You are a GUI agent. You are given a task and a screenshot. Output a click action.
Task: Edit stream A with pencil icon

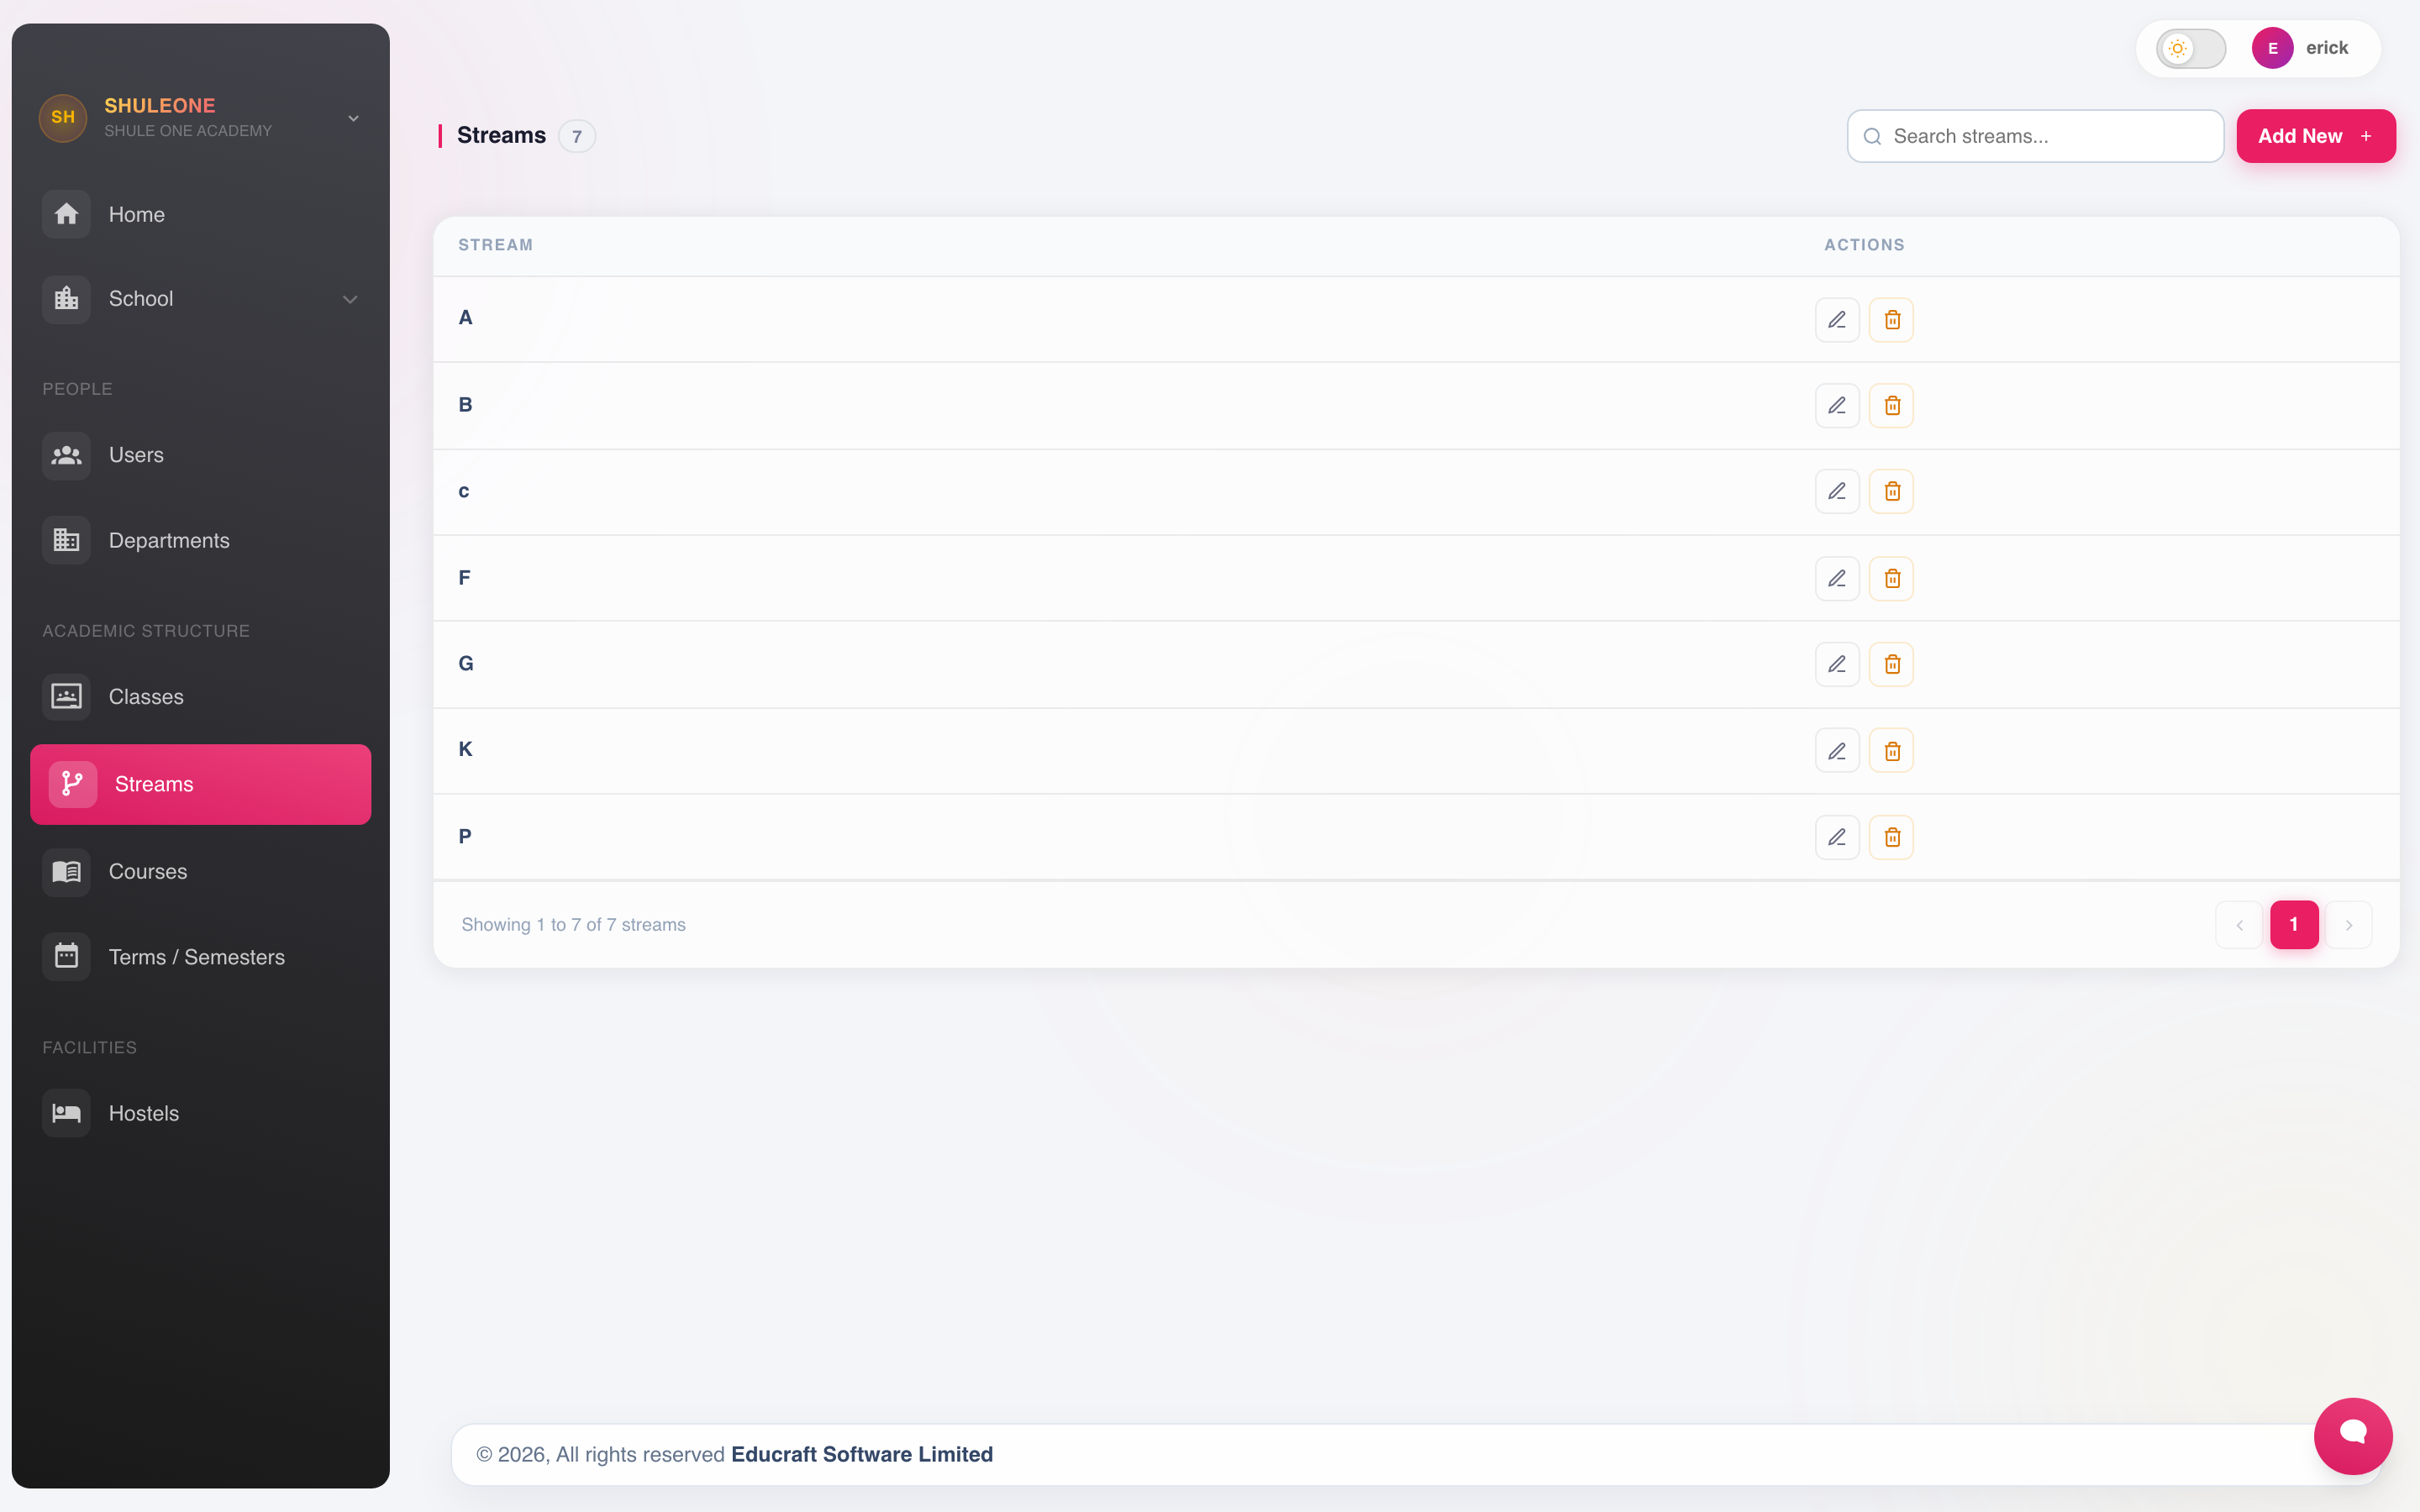[1837, 320]
